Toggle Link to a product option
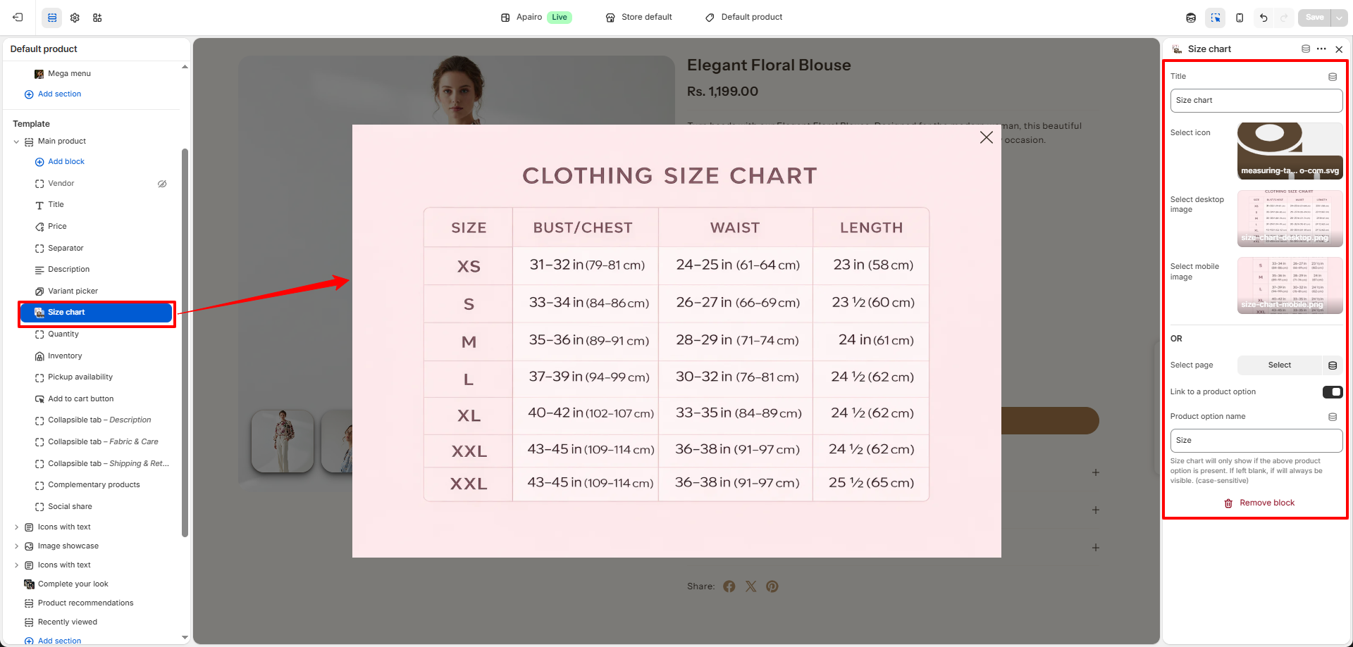 point(1333,392)
